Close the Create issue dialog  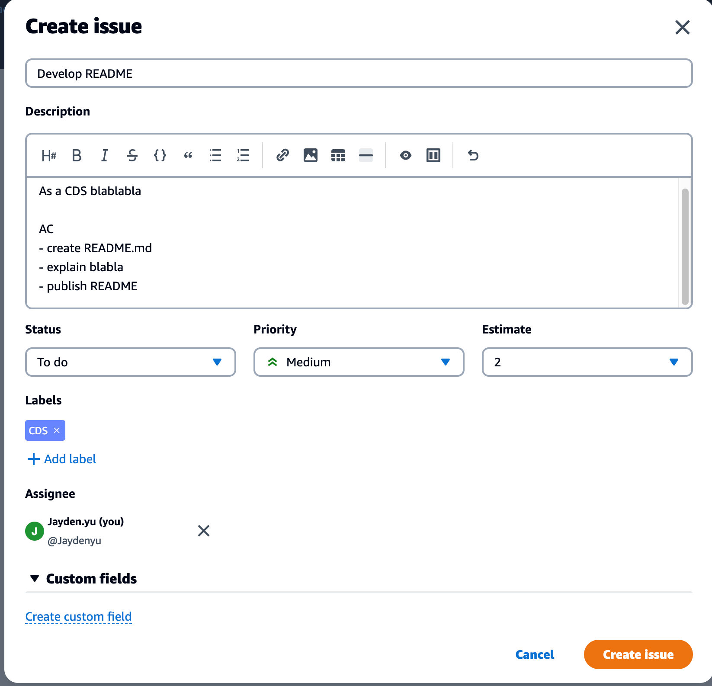(683, 27)
